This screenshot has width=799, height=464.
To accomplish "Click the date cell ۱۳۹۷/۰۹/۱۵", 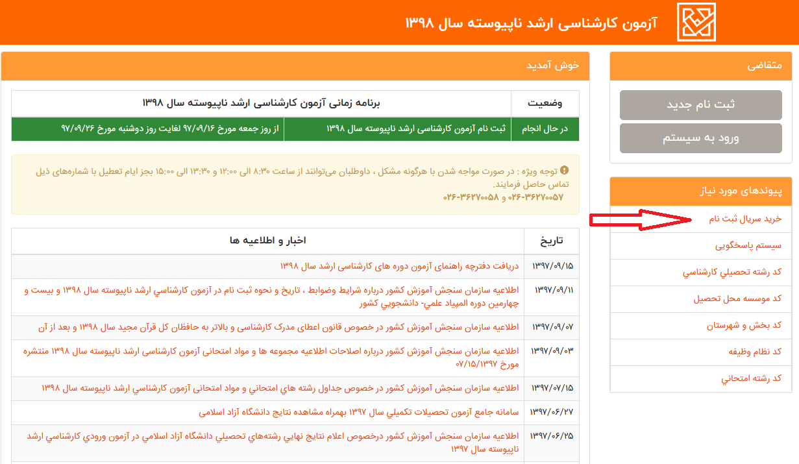I will point(553,267).
